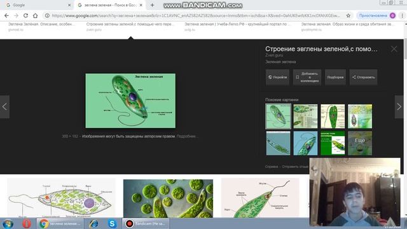The width and height of the screenshot is (407, 229).
Task: Open the Zven.guru source link
Action: [274, 55]
